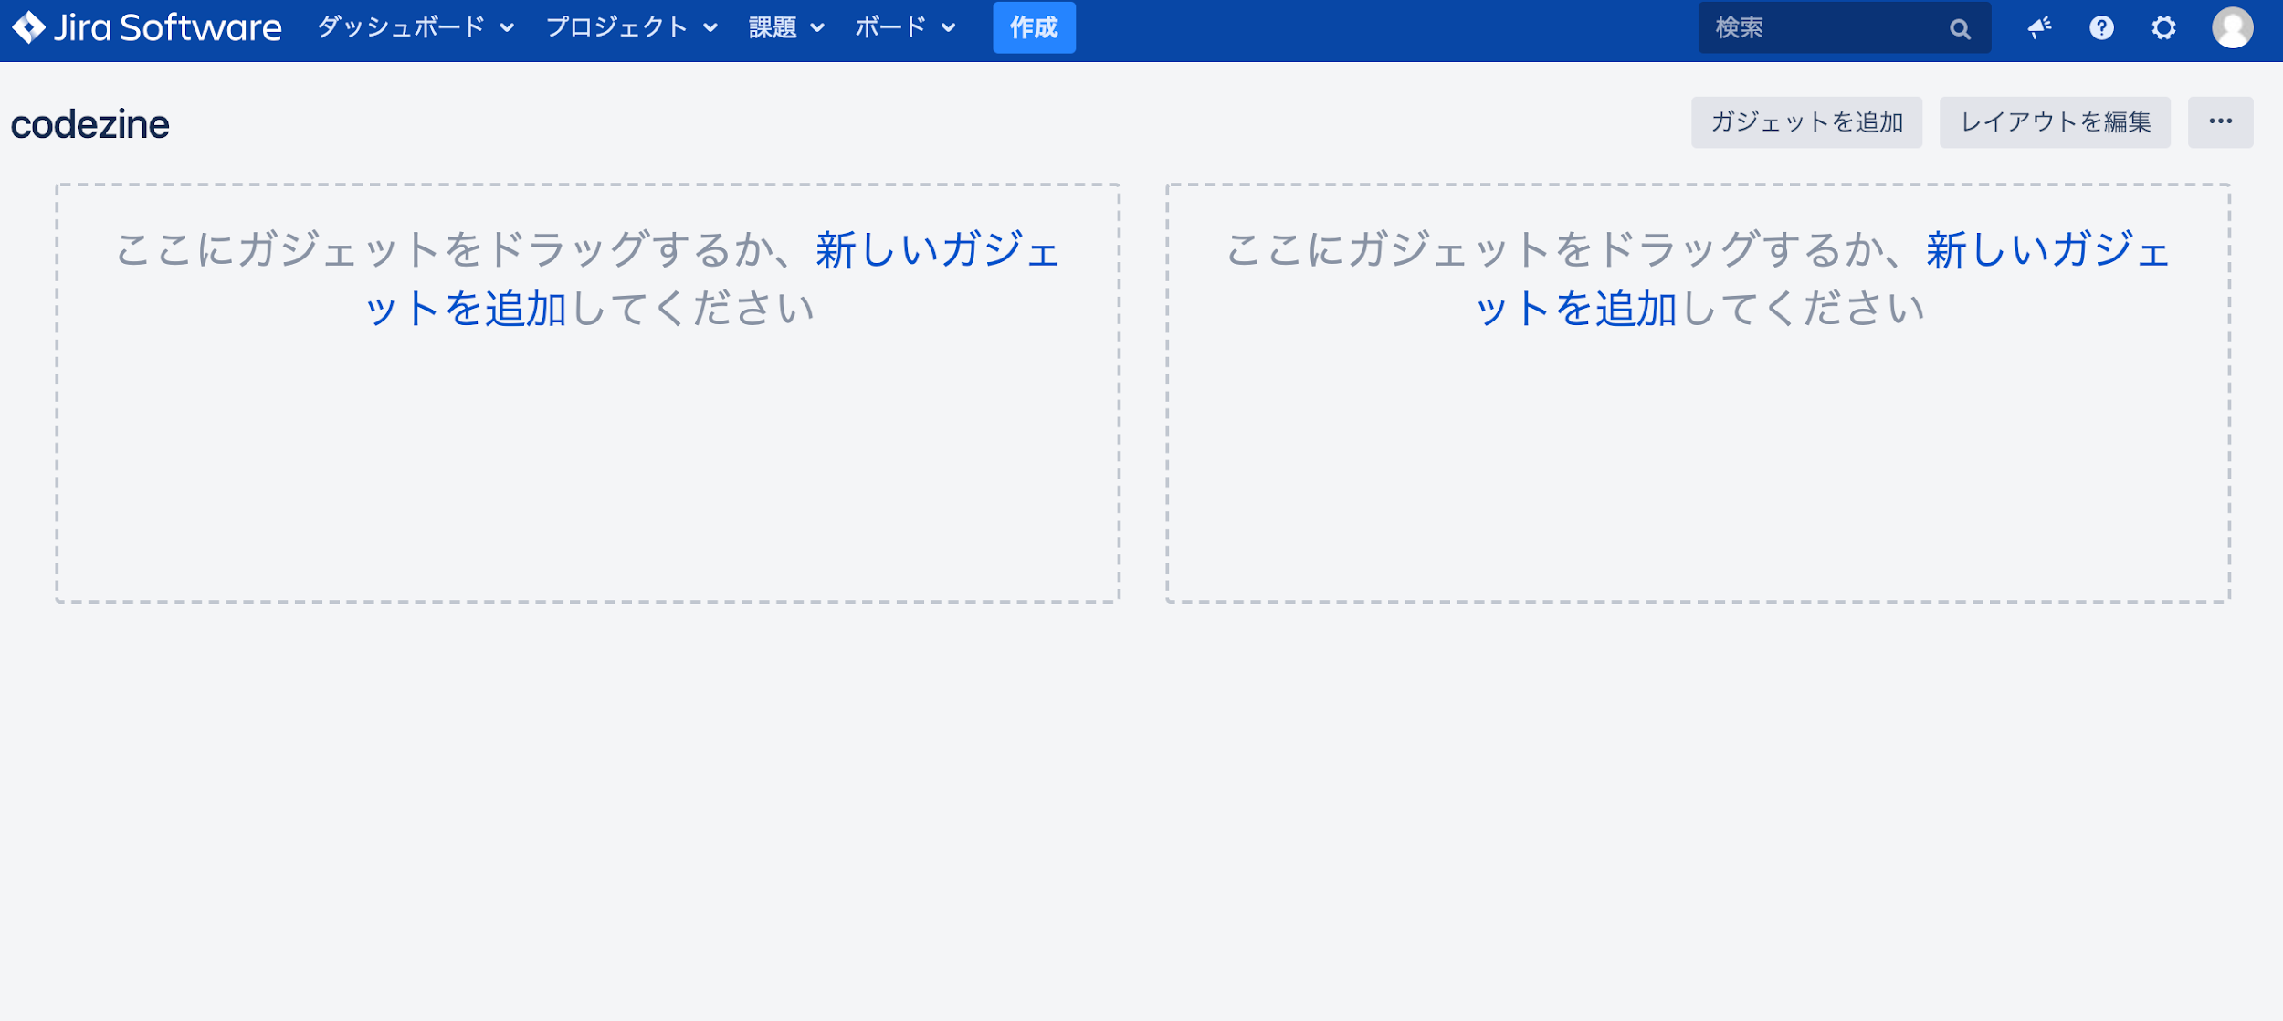This screenshot has height=1021, width=2283.
Task: Open the ダッシュボード menu
Action: point(416,28)
